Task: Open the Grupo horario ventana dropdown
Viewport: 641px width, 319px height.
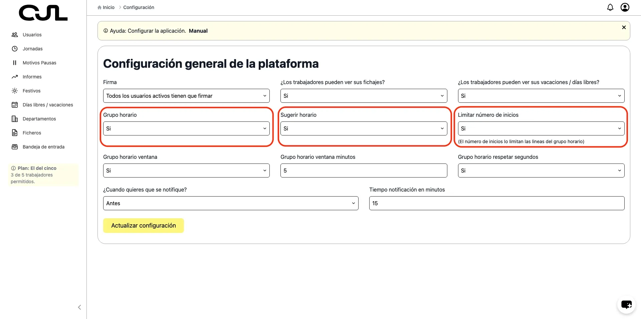Action: tap(186, 171)
